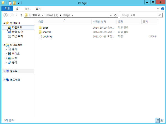Open the recent locations dropdown arrow

tap(17, 15)
